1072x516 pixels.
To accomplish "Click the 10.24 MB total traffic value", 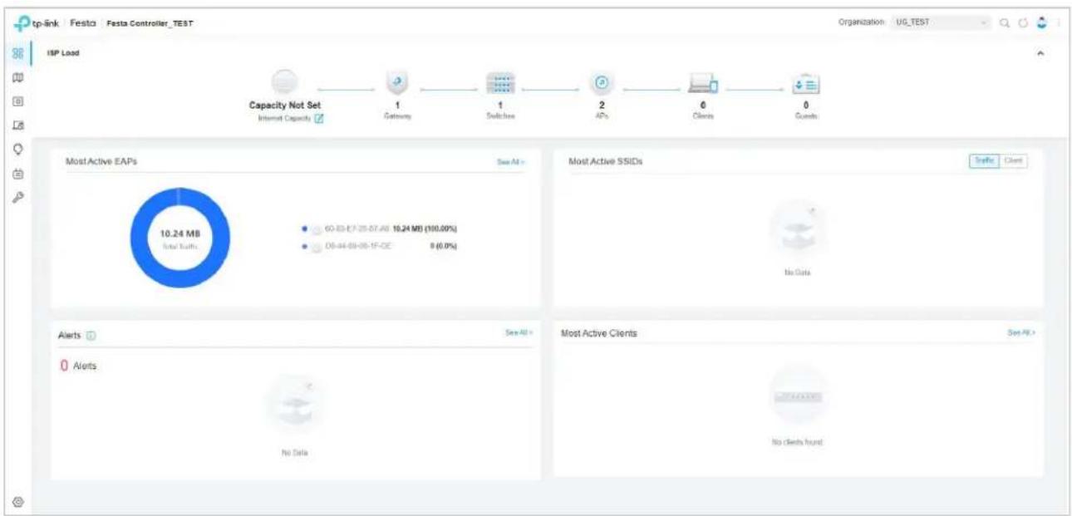I will pos(180,233).
